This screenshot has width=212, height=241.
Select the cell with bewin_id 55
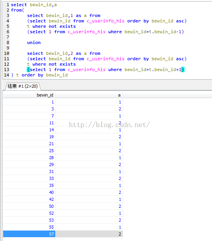click(x=29, y=227)
